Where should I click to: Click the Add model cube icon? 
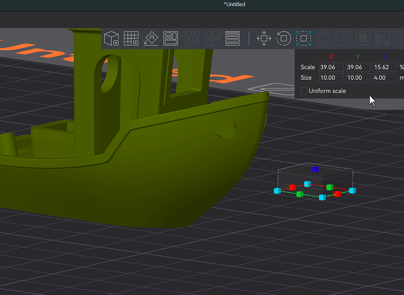click(111, 38)
